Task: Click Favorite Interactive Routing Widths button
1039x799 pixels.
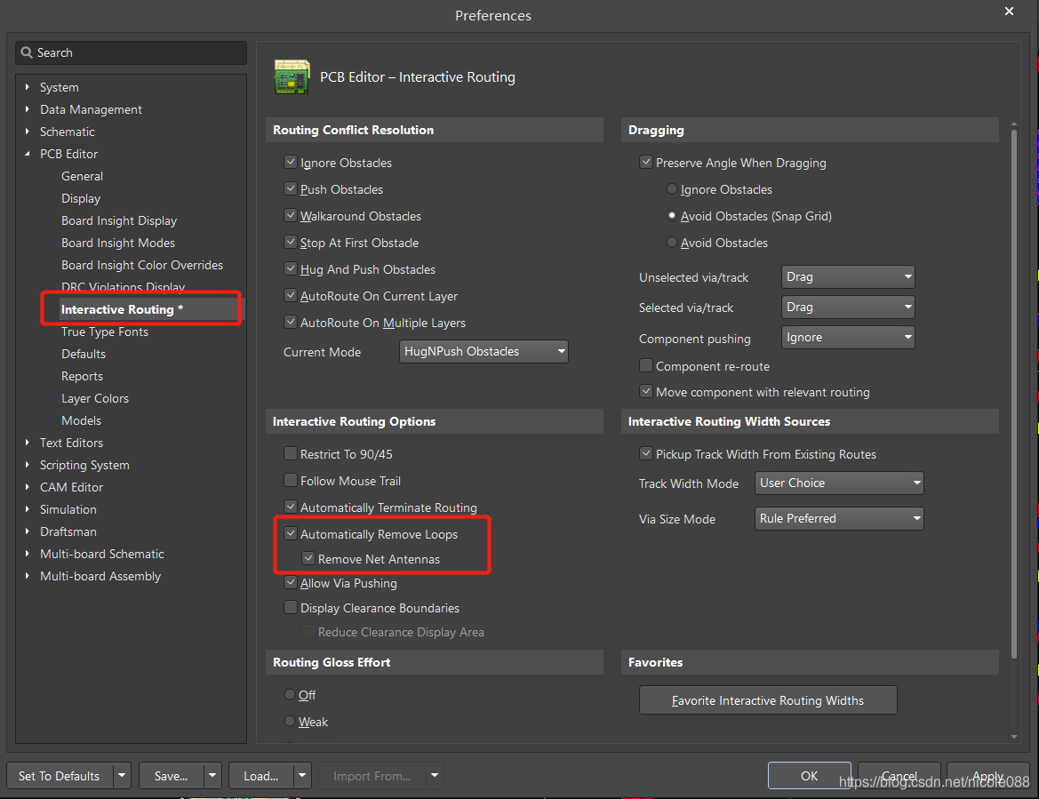Action: pos(768,700)
